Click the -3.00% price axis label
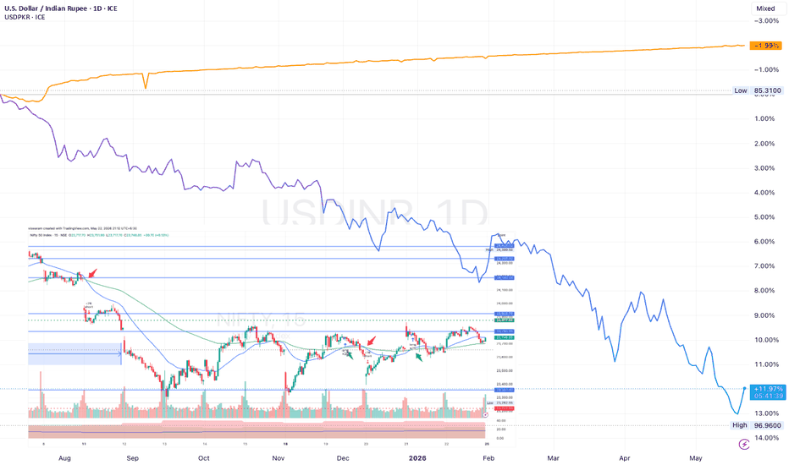This screenshot has height=465, width=789. (766, 20)
